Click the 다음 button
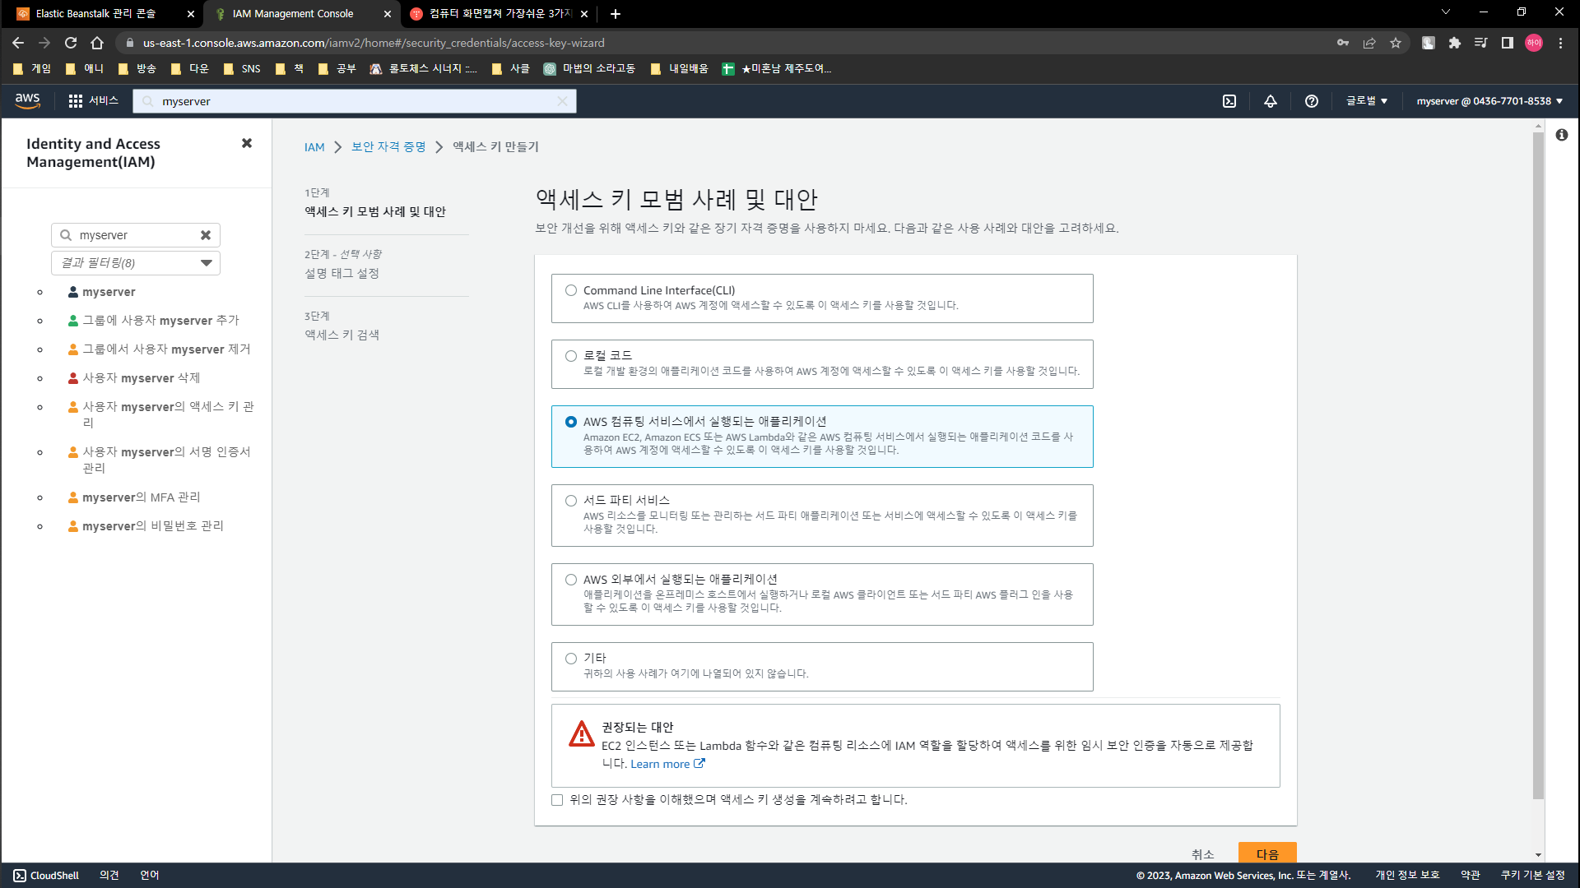The width and height of the screenshot is (1580, 888). pos(1267,853)
